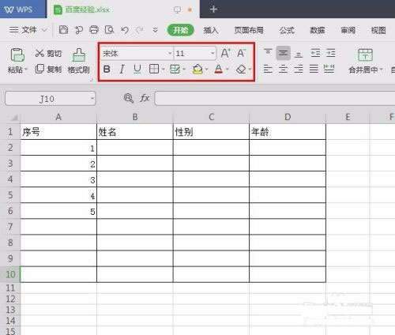The width and height of the screenshot is (395, 335).
Task: Click the Save icon in quick toolbar
Action: point(63,30)
